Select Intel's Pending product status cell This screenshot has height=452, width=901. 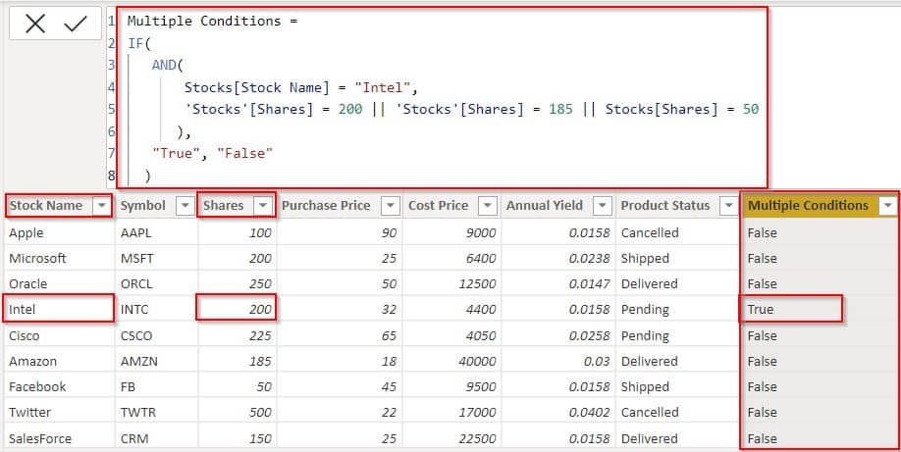(x=678, y=309)
